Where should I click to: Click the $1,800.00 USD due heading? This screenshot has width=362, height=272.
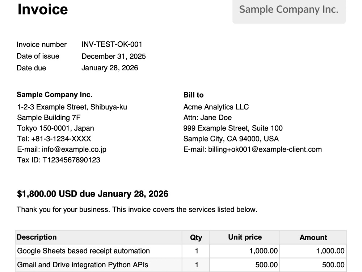click(x=93, y=194)
